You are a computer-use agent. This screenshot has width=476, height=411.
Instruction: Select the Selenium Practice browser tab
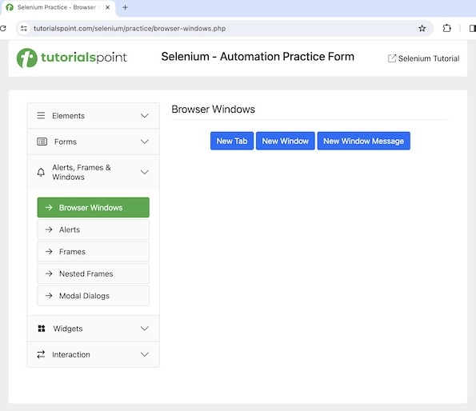click(x=58, y=7)
